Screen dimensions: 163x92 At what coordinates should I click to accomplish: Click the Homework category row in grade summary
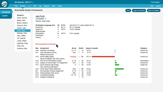click(x=58, y=27)
